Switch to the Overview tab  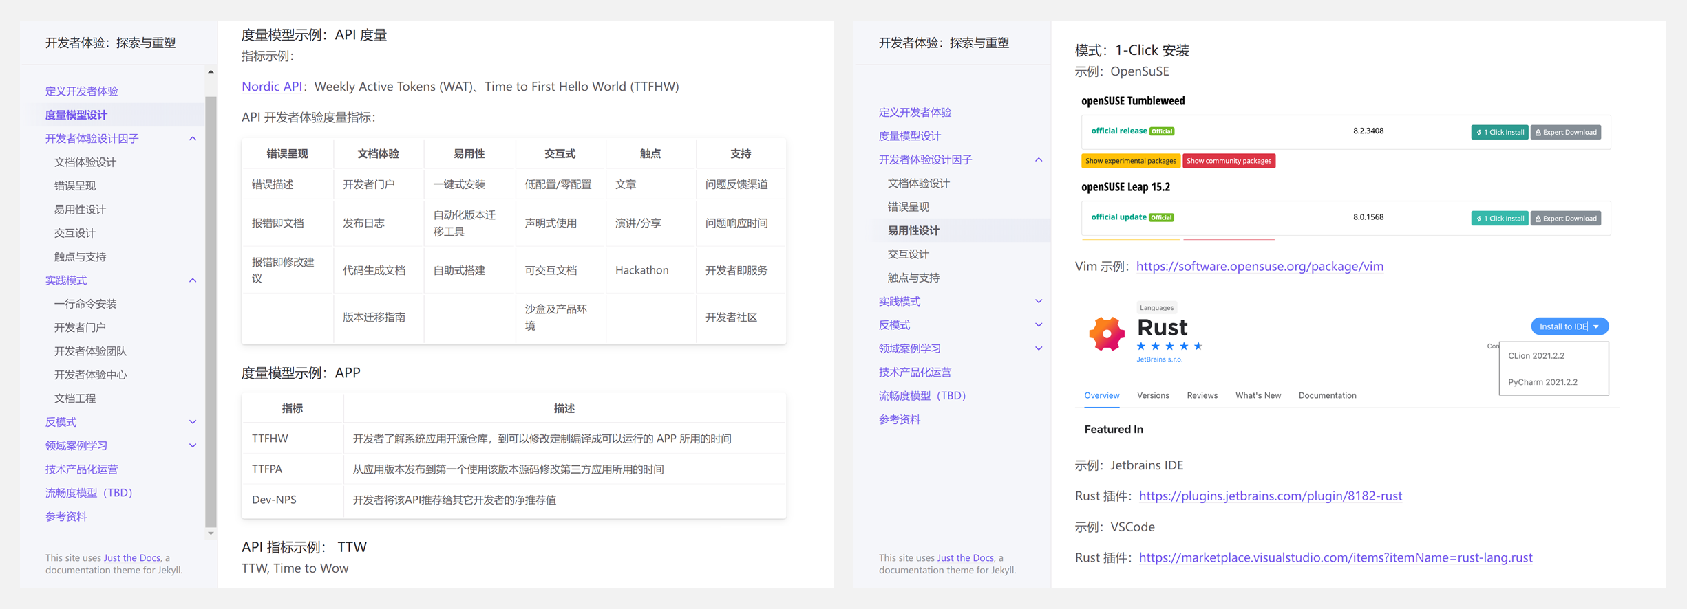coord(1101,395)
